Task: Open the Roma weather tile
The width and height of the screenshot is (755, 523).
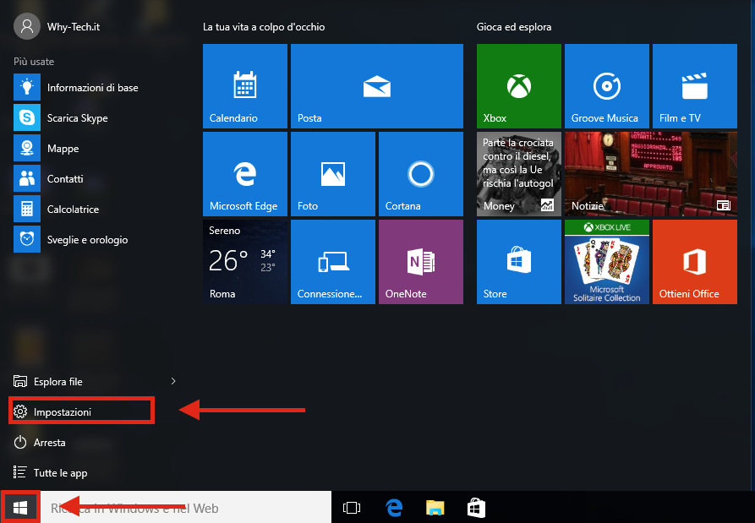Action: coord(245,262)
